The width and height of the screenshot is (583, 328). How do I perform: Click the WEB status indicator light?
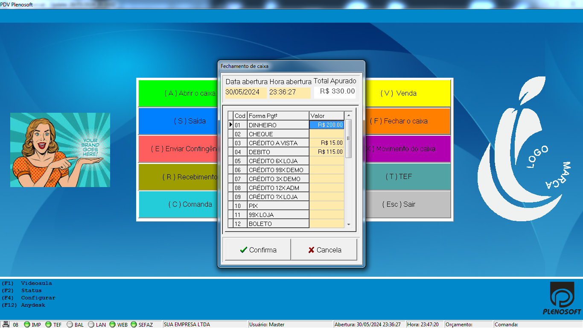112,325
